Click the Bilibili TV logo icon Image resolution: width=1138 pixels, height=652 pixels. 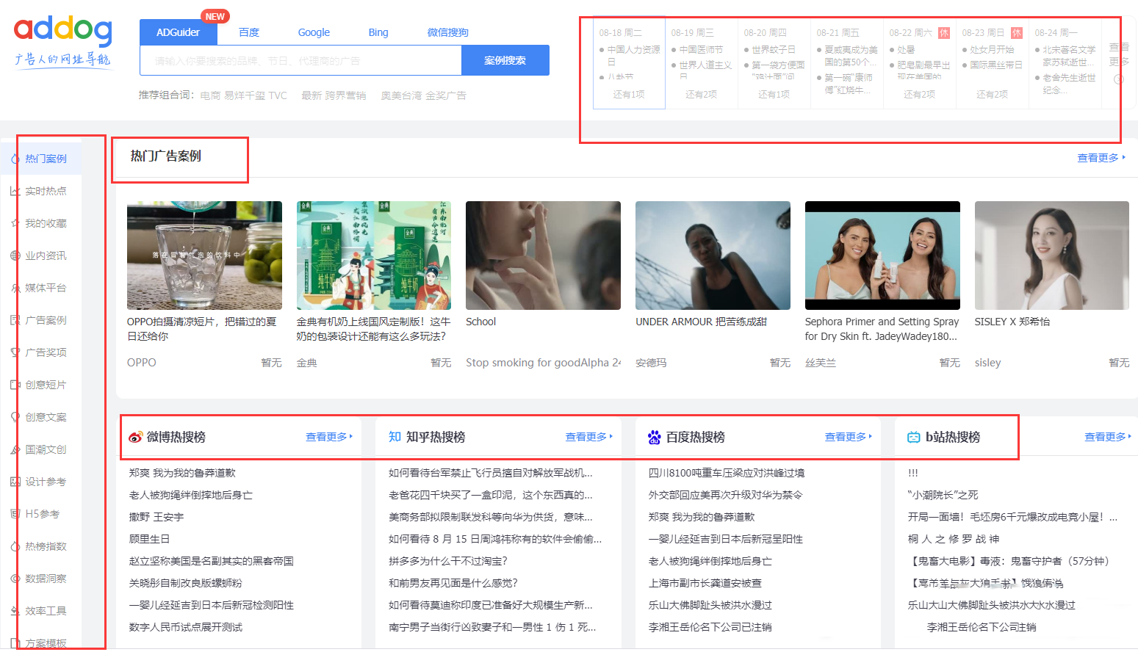913,437
